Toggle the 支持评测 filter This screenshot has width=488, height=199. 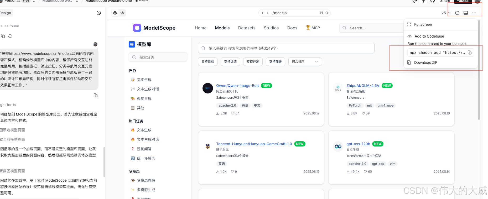[253, 62]
